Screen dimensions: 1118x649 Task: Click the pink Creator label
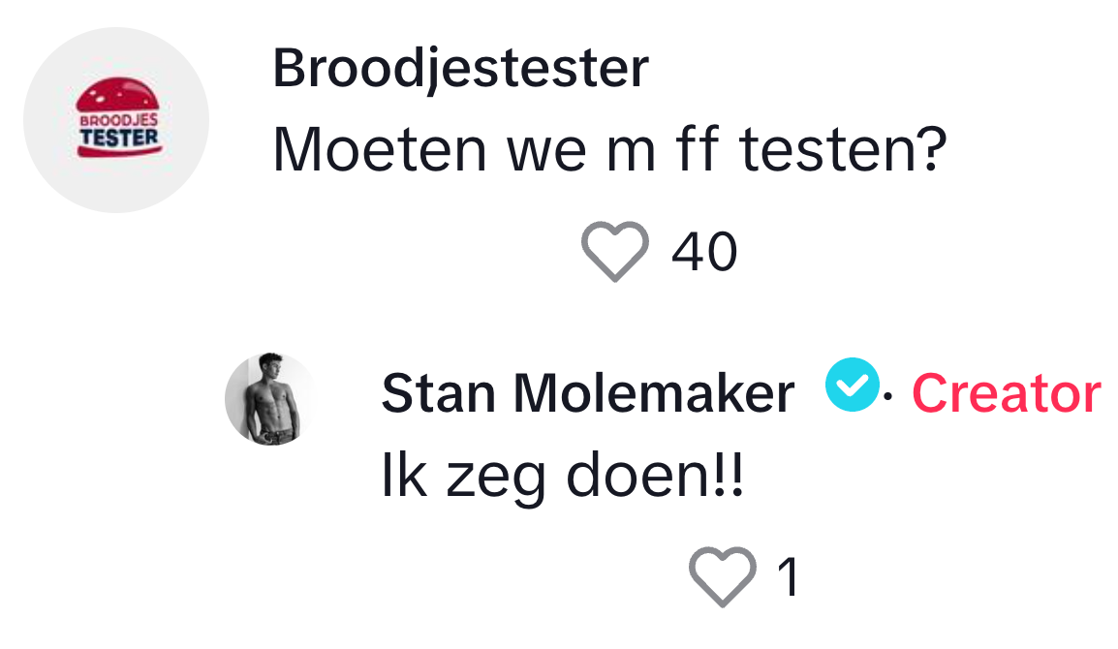pos(1006,394)
